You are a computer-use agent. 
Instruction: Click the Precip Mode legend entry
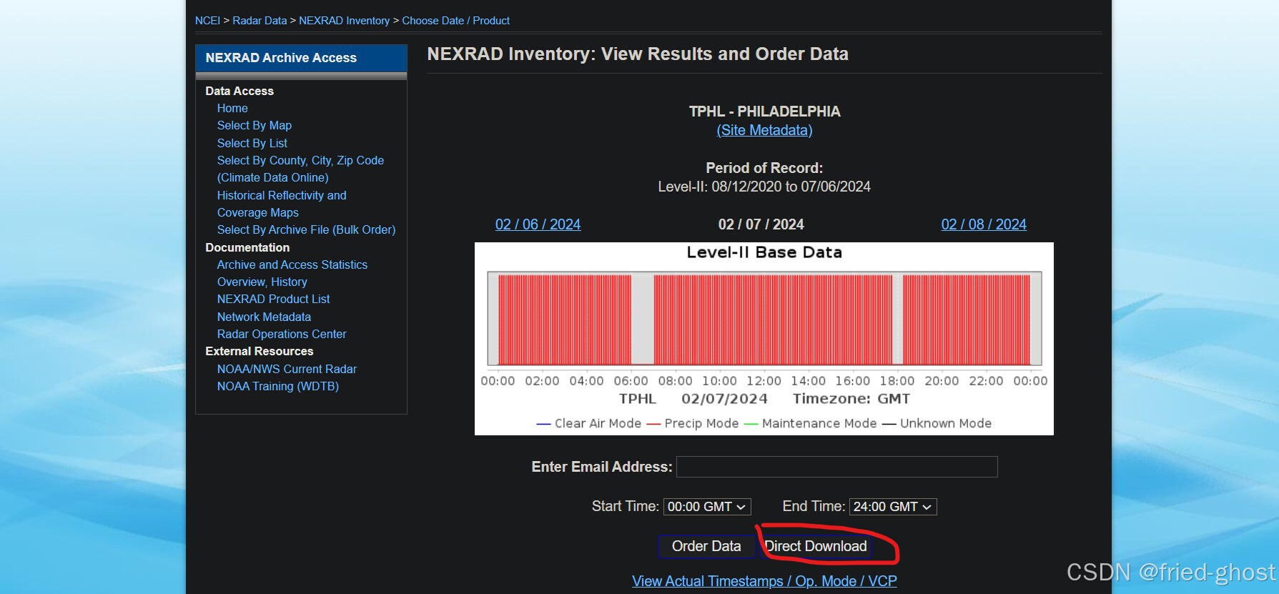click(693, 423)
